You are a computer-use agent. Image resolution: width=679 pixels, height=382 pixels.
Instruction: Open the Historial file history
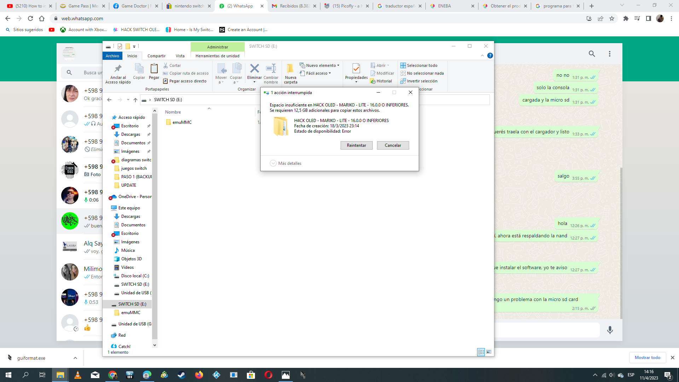[x=381, y=81]
